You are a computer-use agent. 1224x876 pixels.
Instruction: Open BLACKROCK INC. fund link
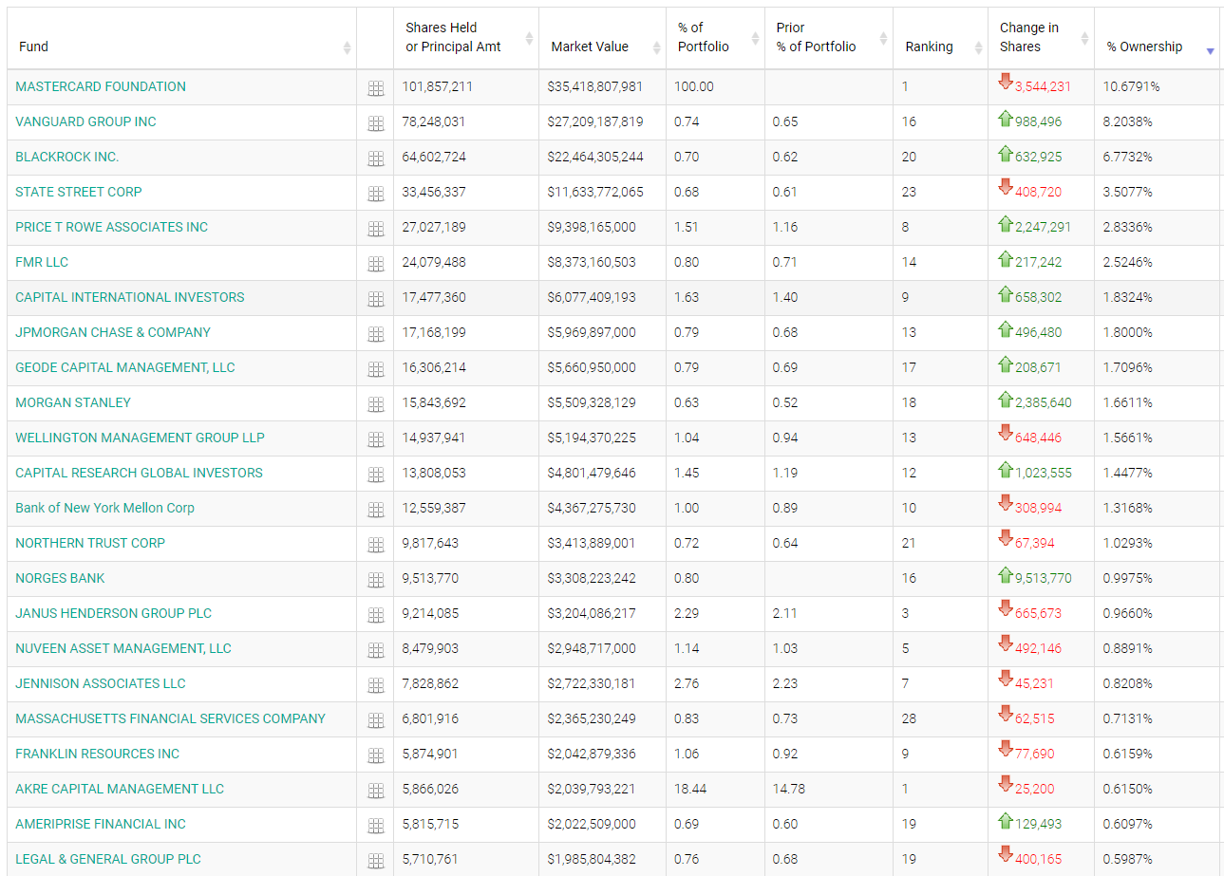[67, 157]
